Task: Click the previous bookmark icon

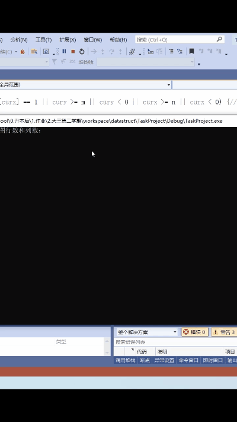Action: [x=201, y=51]
